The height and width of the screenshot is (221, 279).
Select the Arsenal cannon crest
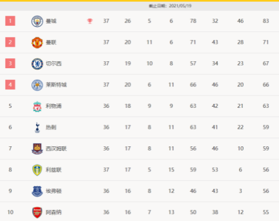(x=37, y=212)
